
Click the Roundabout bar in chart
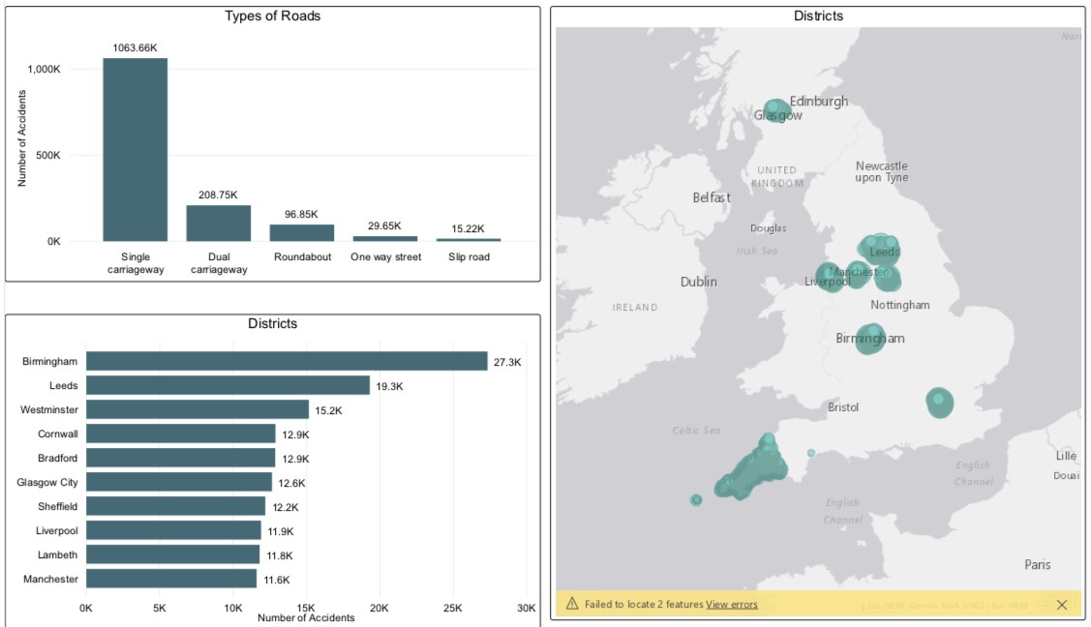302,233
